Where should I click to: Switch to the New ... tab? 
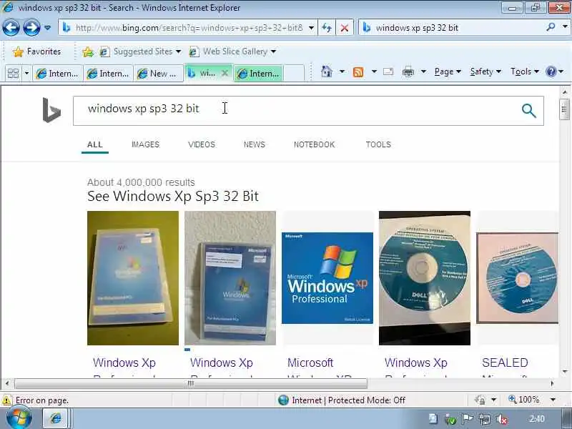158,74
